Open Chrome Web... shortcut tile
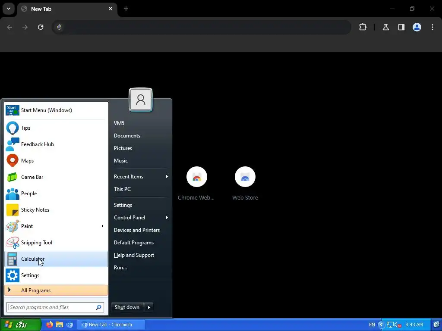This screenshot has width=442, height=331. [196, 183]
